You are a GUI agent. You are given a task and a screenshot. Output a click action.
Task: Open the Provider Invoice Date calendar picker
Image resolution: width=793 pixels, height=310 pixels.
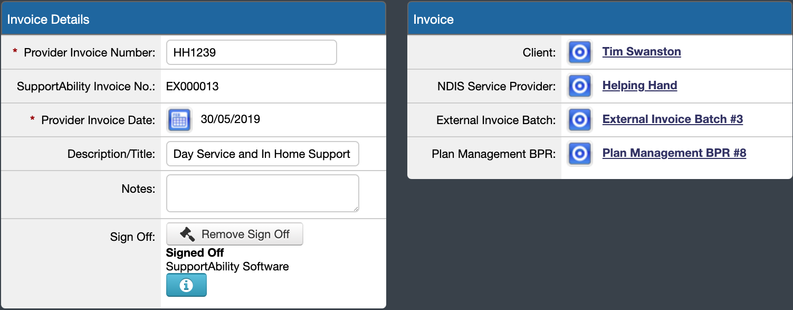point(179,120)
